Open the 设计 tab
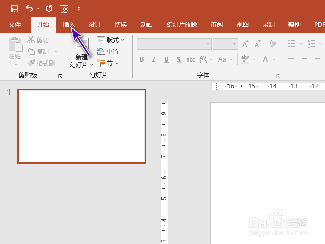 [x=95, y=25]
